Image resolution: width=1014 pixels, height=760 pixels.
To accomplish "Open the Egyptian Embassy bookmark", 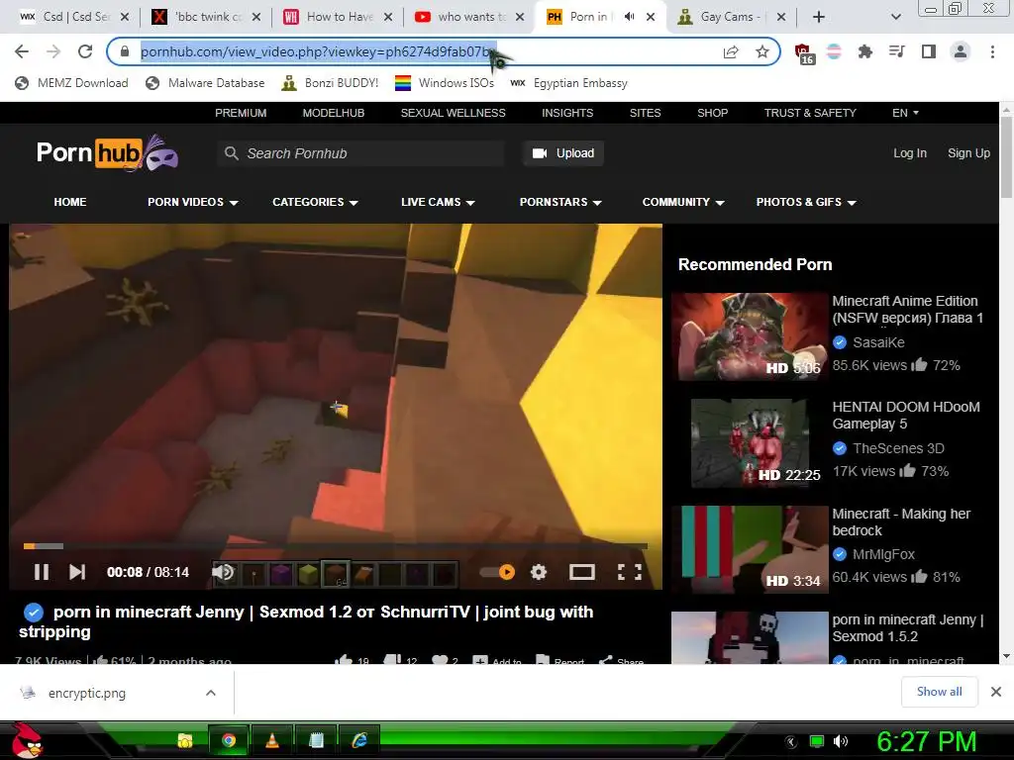I will (x=568, y=83).
